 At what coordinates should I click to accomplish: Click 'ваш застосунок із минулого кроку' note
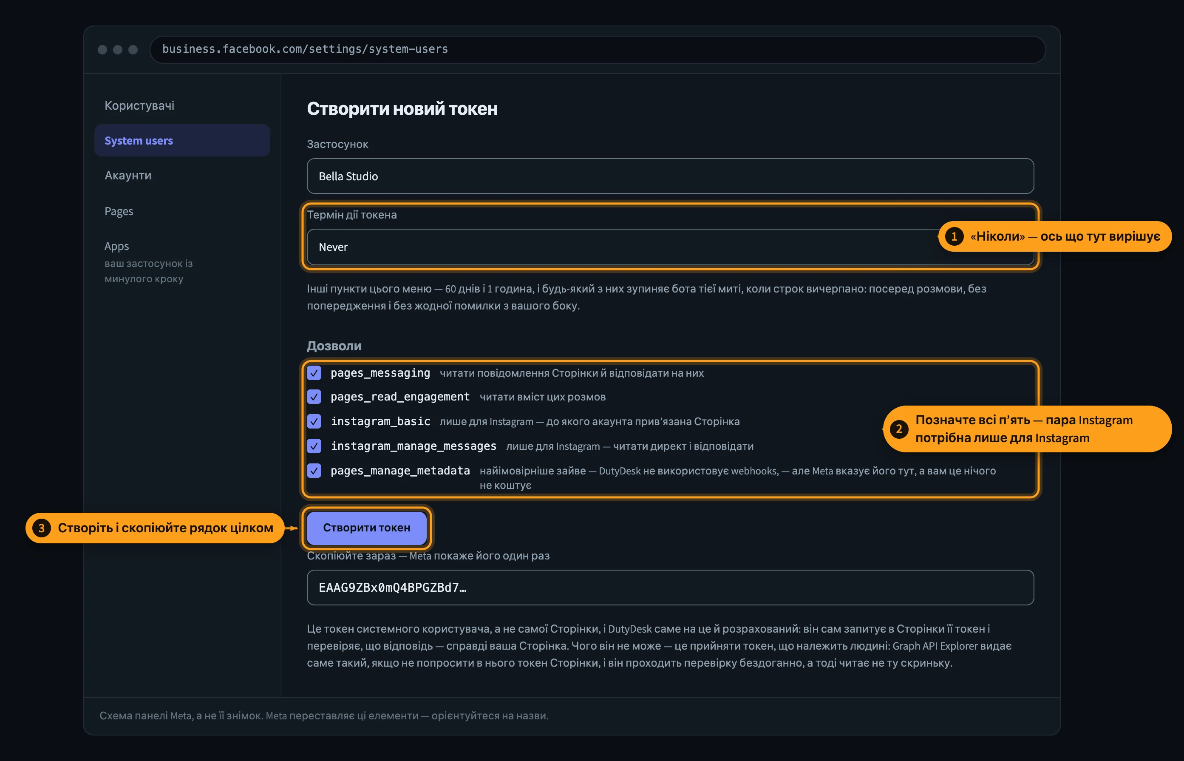tap(148, 271)
